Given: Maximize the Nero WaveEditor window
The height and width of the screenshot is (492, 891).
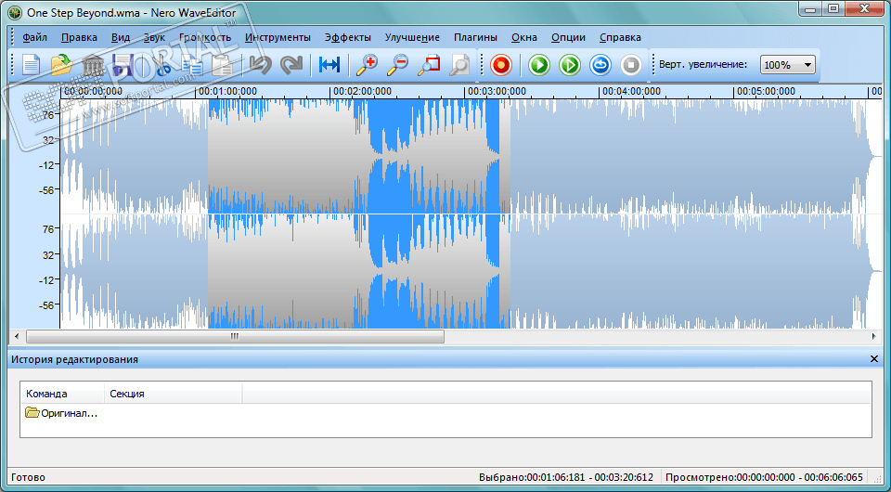Looking at the screenshot, I should click(833, 8).
